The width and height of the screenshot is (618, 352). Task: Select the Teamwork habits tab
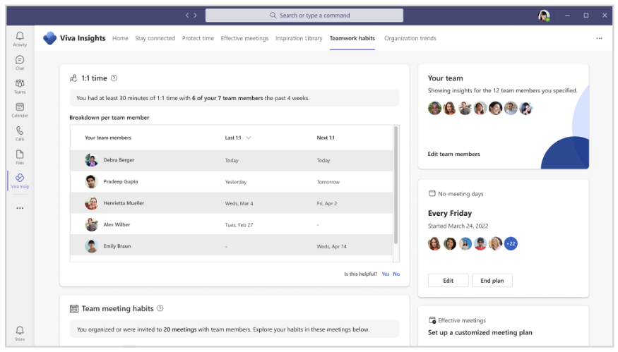point(352,38)
